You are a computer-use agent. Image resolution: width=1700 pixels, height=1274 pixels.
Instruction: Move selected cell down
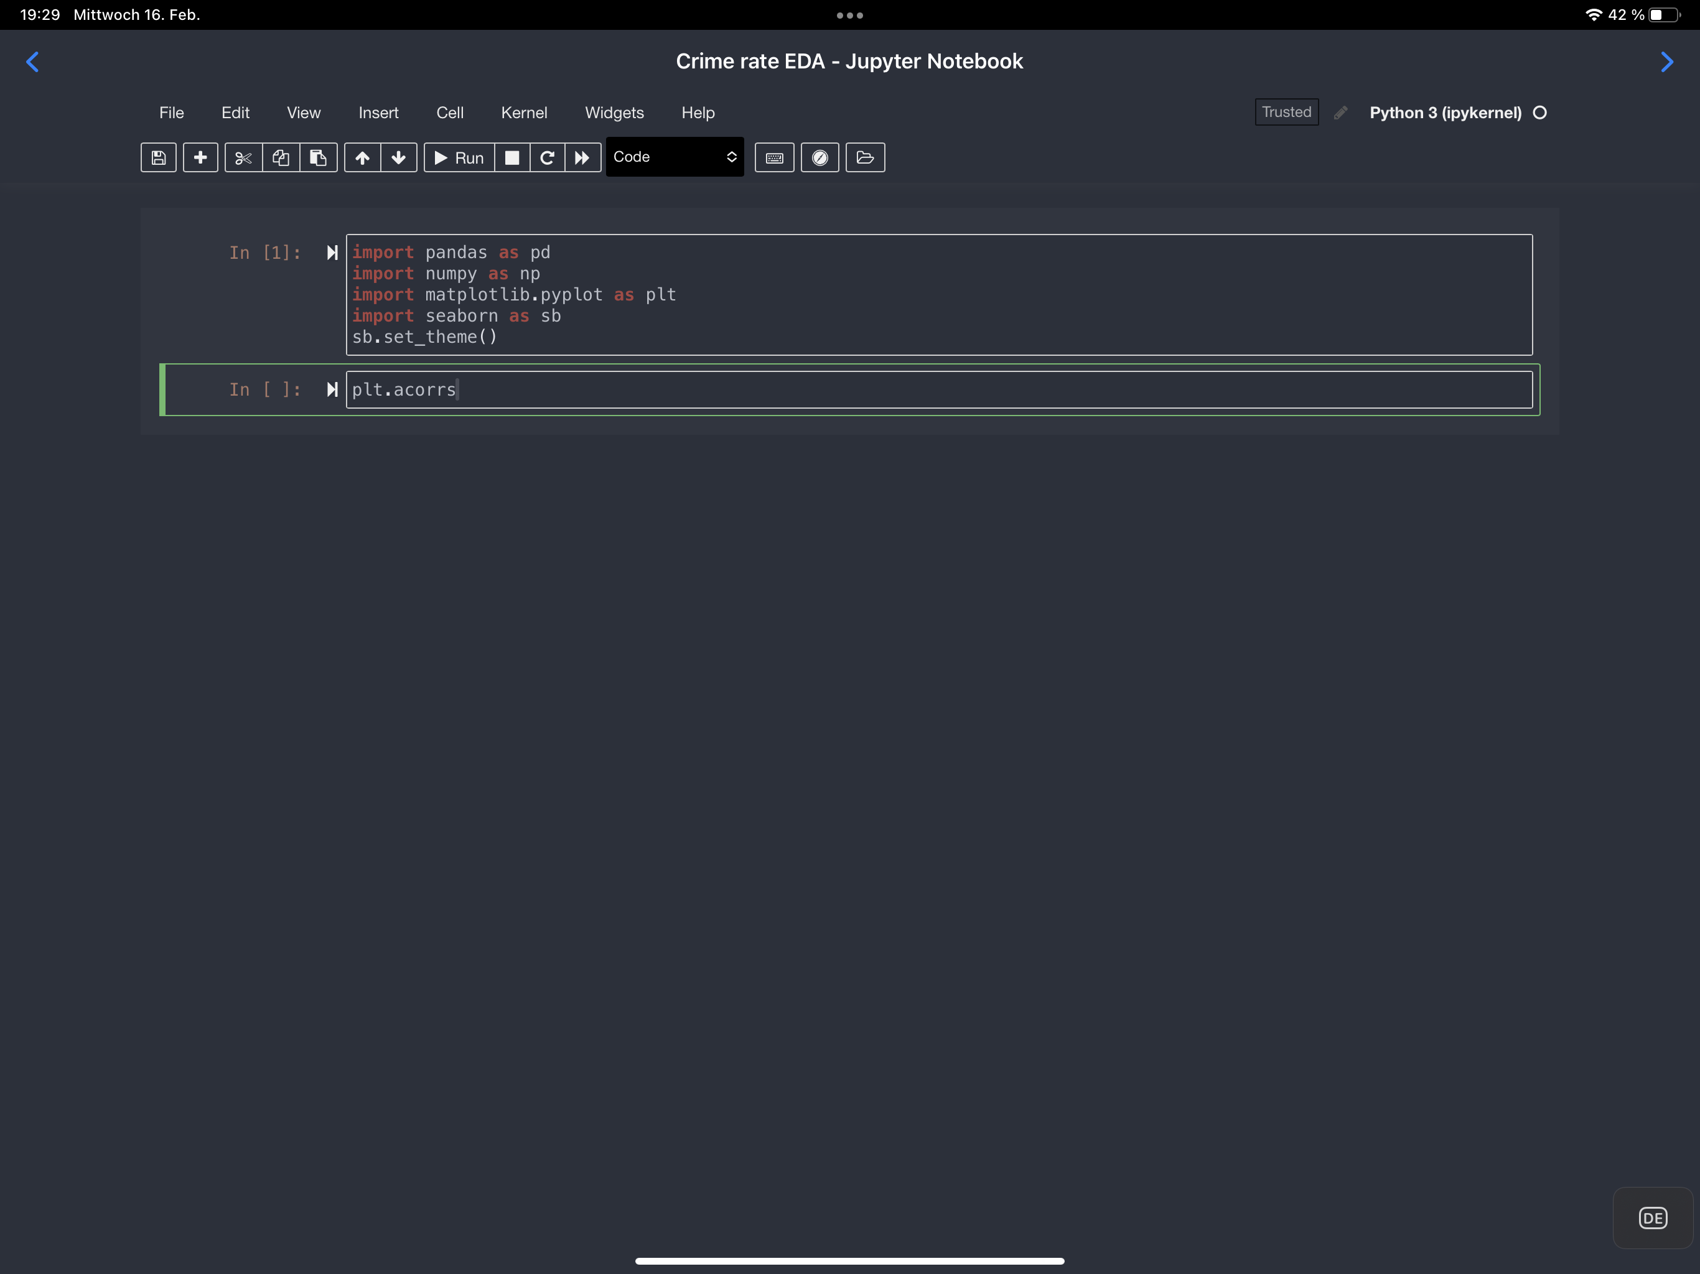click(399, 157)
